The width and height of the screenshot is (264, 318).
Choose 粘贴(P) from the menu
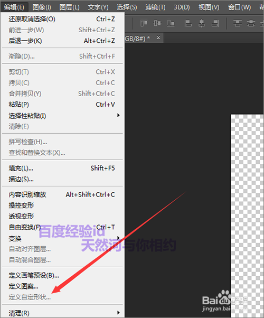(62, 105)
